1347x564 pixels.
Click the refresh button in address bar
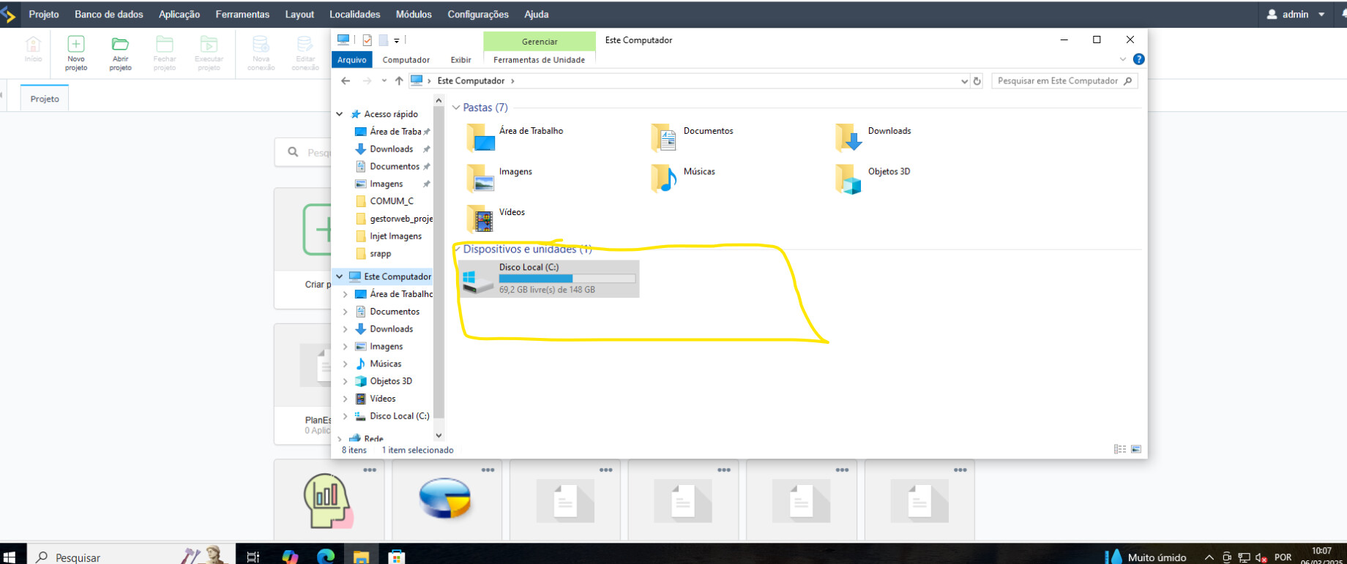pos(977,81)
